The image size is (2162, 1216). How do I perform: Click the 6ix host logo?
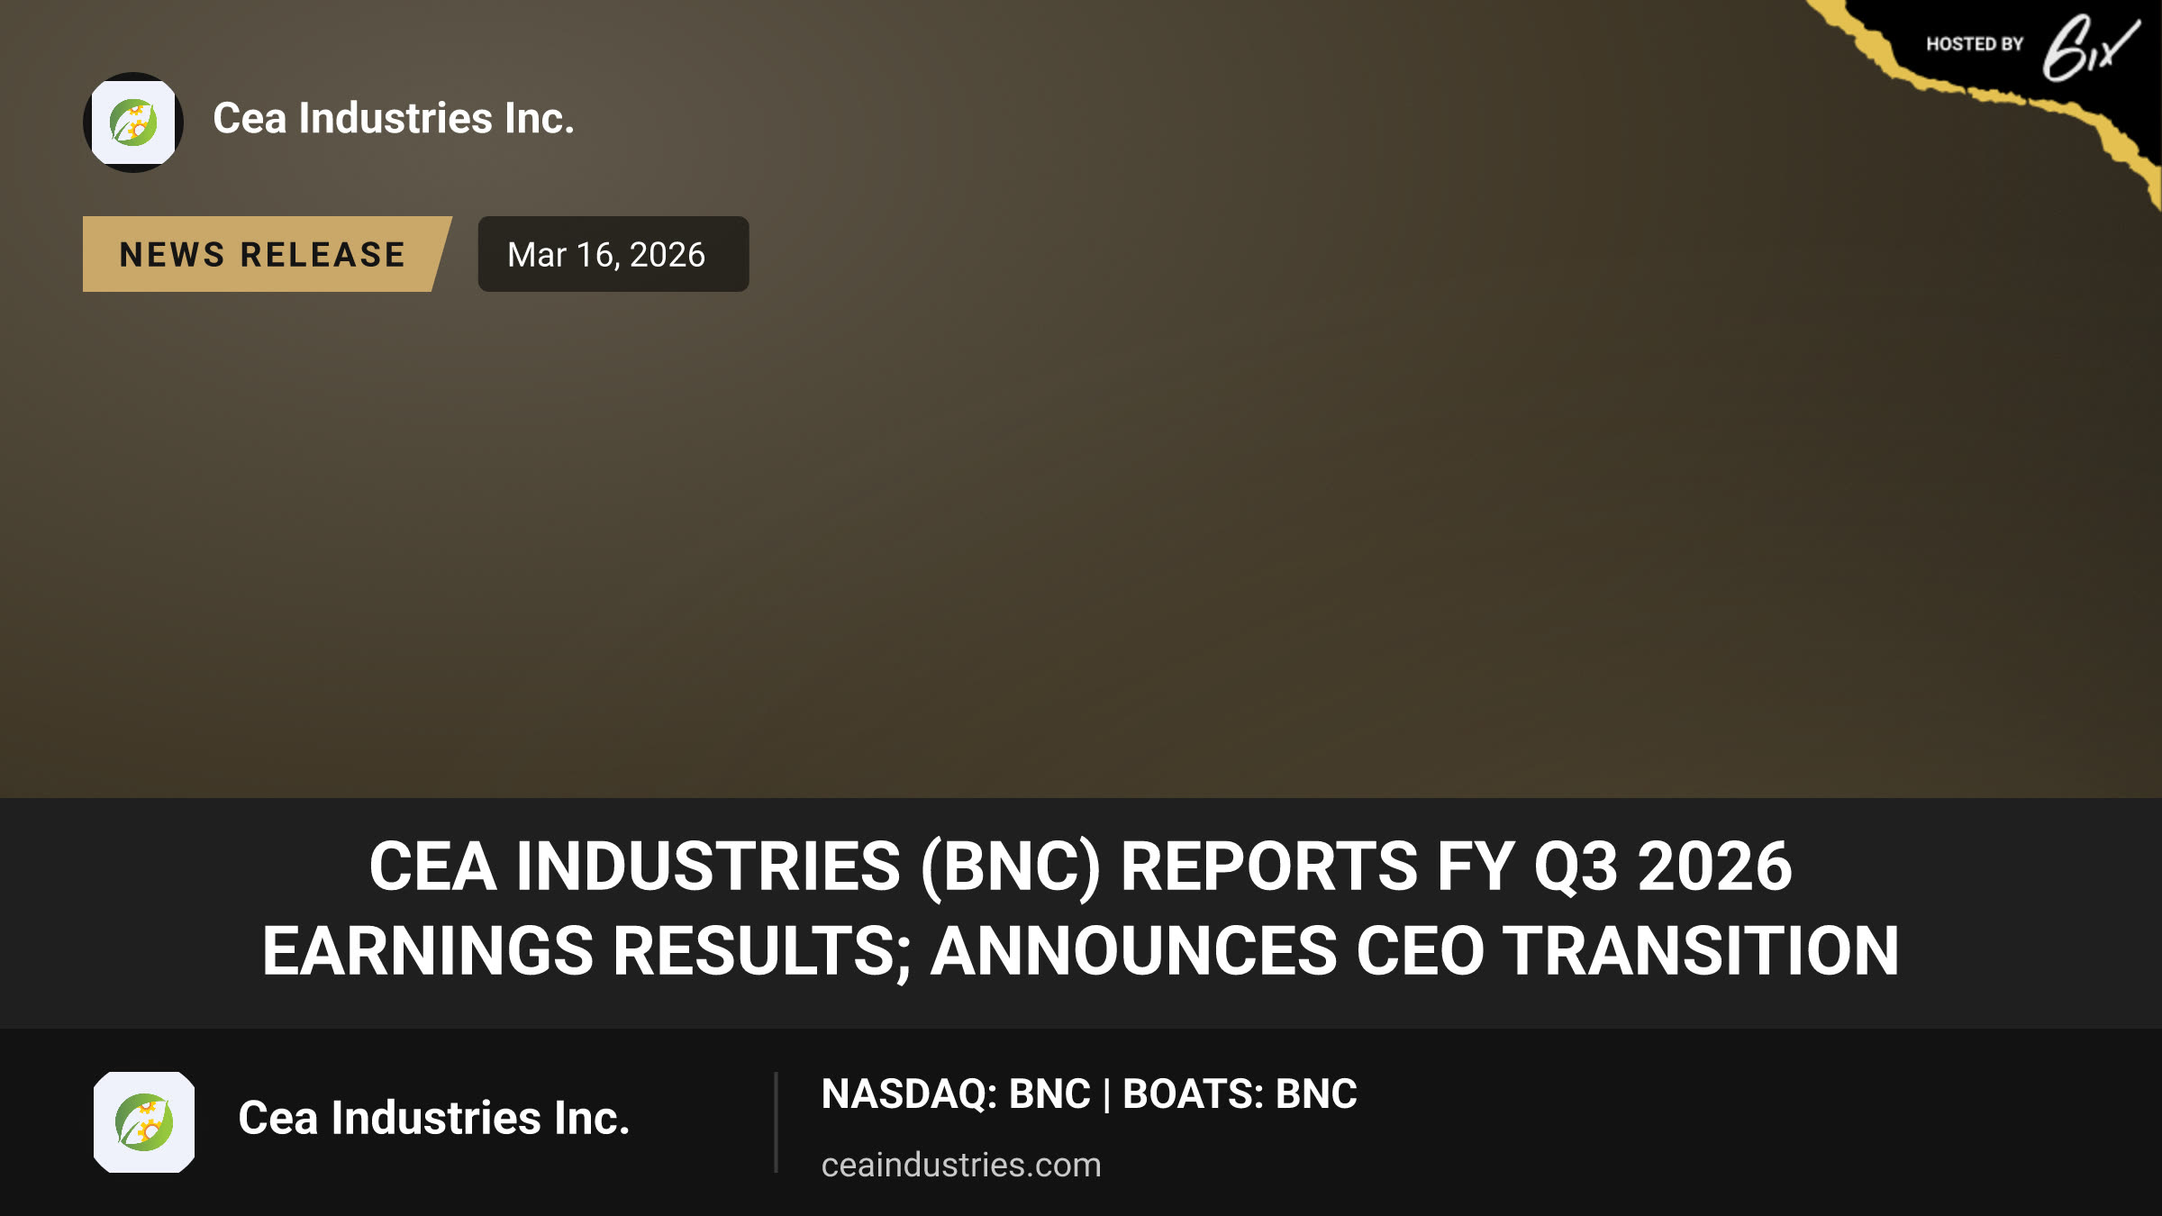(x=2090, y=47)
